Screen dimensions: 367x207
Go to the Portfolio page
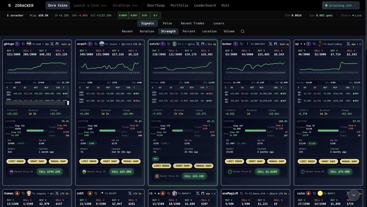coord(180,5)
